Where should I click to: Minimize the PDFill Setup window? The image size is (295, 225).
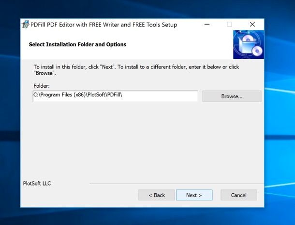[x=207, y=25]
